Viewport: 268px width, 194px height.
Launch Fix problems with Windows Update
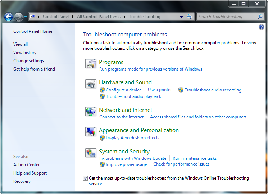click(133, 158)
